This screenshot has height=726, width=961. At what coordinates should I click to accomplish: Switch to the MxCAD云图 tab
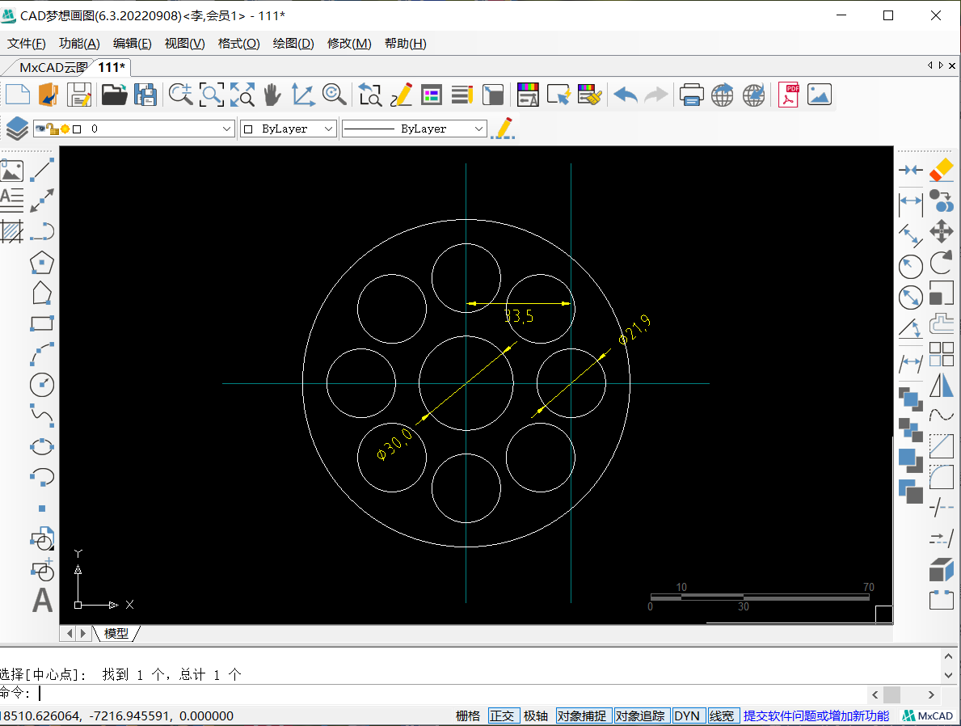[53, 67]
